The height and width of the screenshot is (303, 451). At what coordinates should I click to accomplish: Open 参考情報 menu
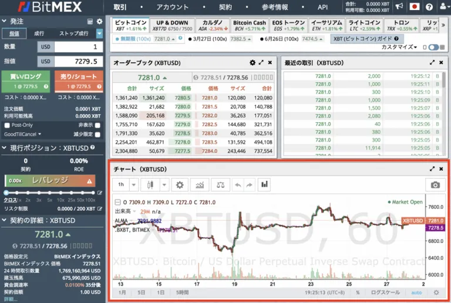click(x=275, y=7)
